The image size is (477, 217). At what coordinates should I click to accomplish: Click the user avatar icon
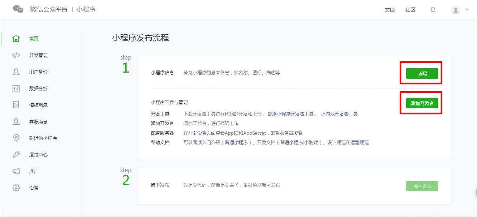pos(456,10)
